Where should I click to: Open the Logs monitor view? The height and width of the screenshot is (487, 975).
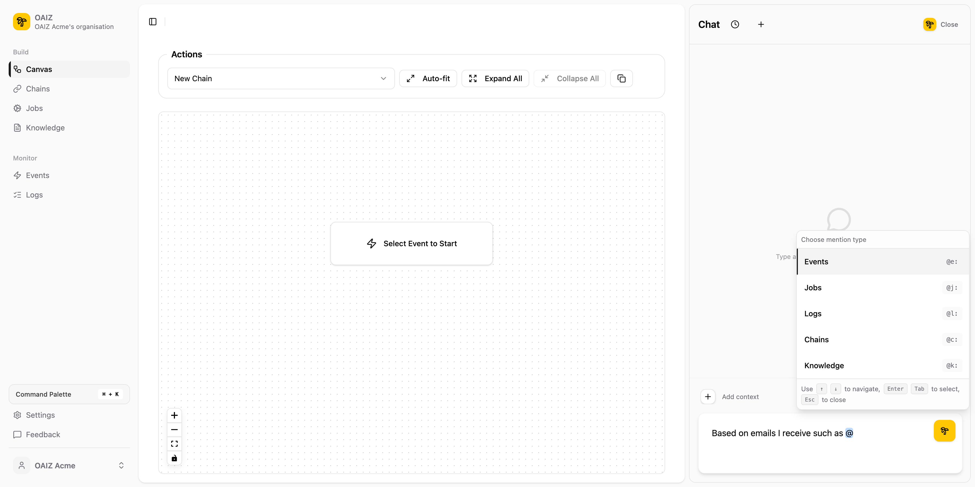coord(34,195)
